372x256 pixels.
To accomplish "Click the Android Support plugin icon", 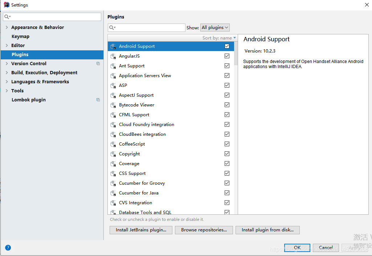I will [x=113, y=46].
